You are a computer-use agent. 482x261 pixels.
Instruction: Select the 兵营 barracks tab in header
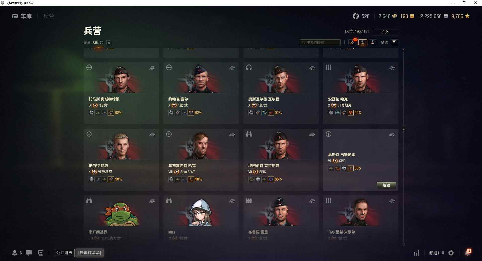pyautogui.click(x=48, y=16)
